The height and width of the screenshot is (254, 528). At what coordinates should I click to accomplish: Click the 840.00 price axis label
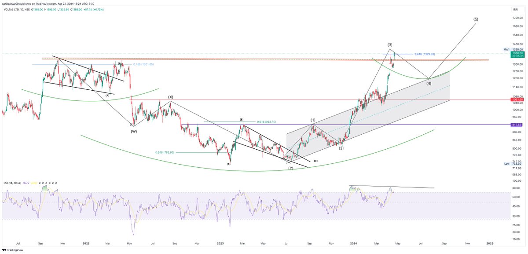point(517,140)
